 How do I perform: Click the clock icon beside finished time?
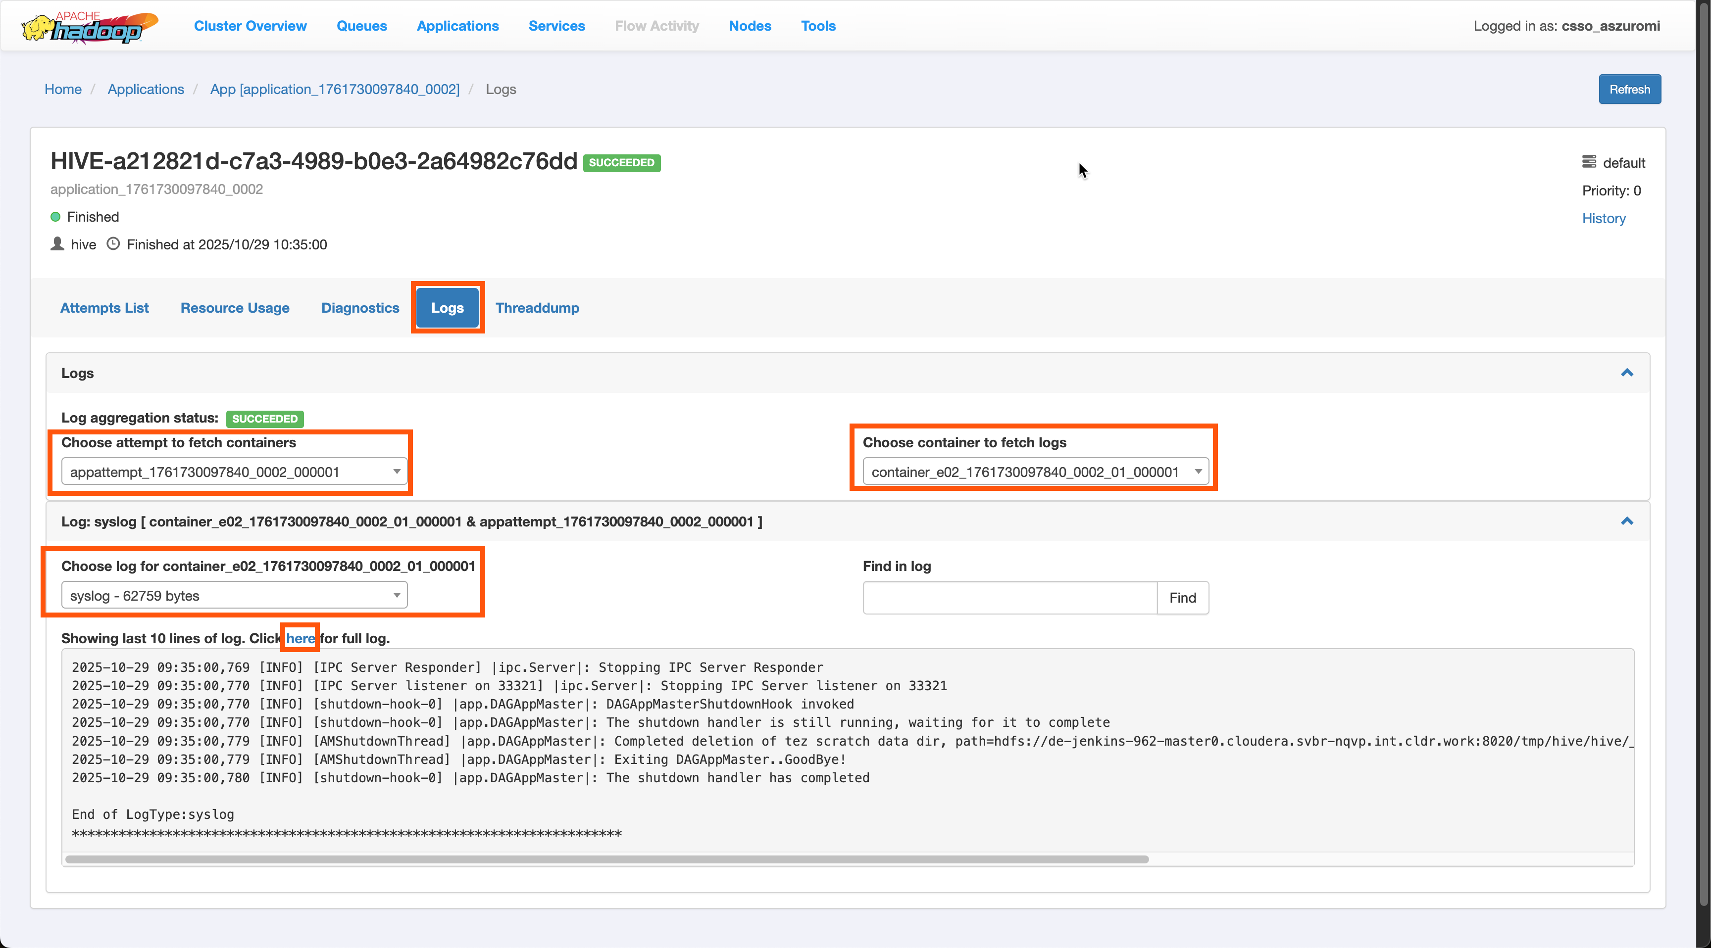113,243
